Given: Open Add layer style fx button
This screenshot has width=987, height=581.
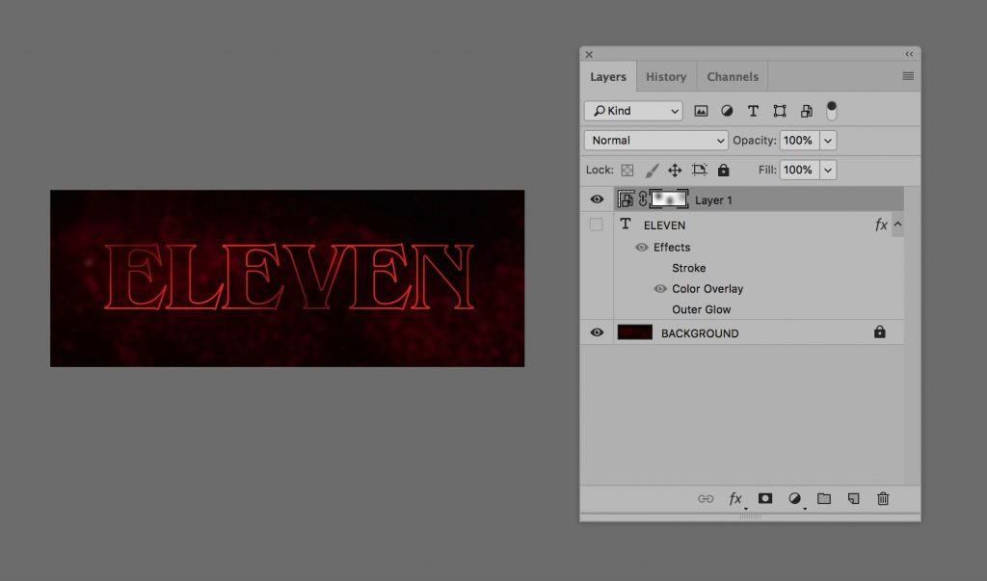Looking at the screenshot, I should click(735, 498).
